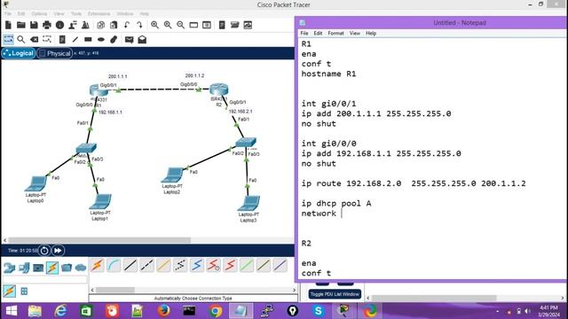The height and width of the screenshot is (319, 568).
Task: Click 'ip dhcp pool A' text
Action: [336, 203]
